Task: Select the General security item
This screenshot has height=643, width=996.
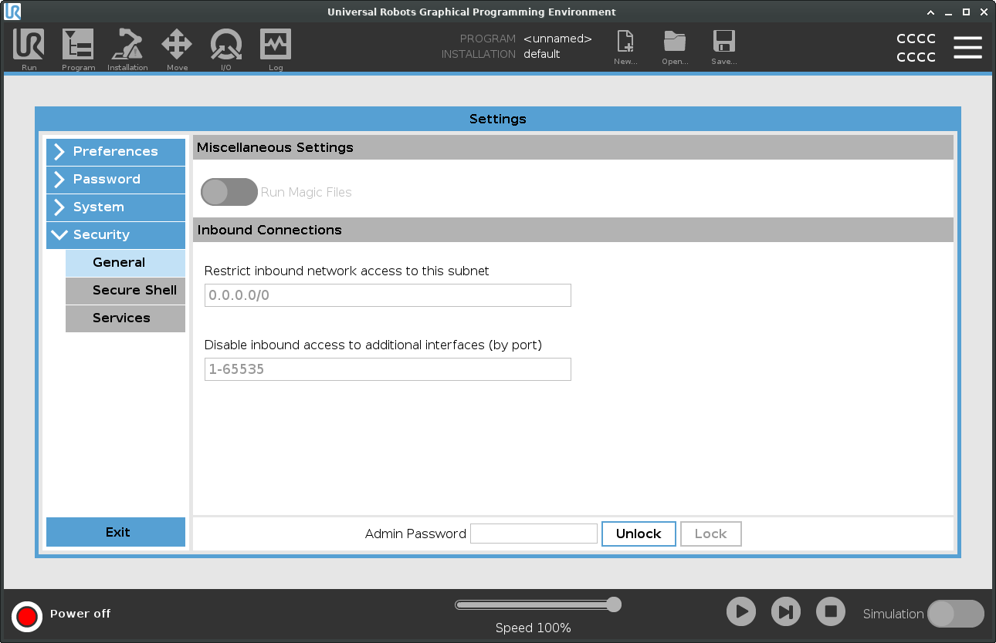Action: click(125, 263)
